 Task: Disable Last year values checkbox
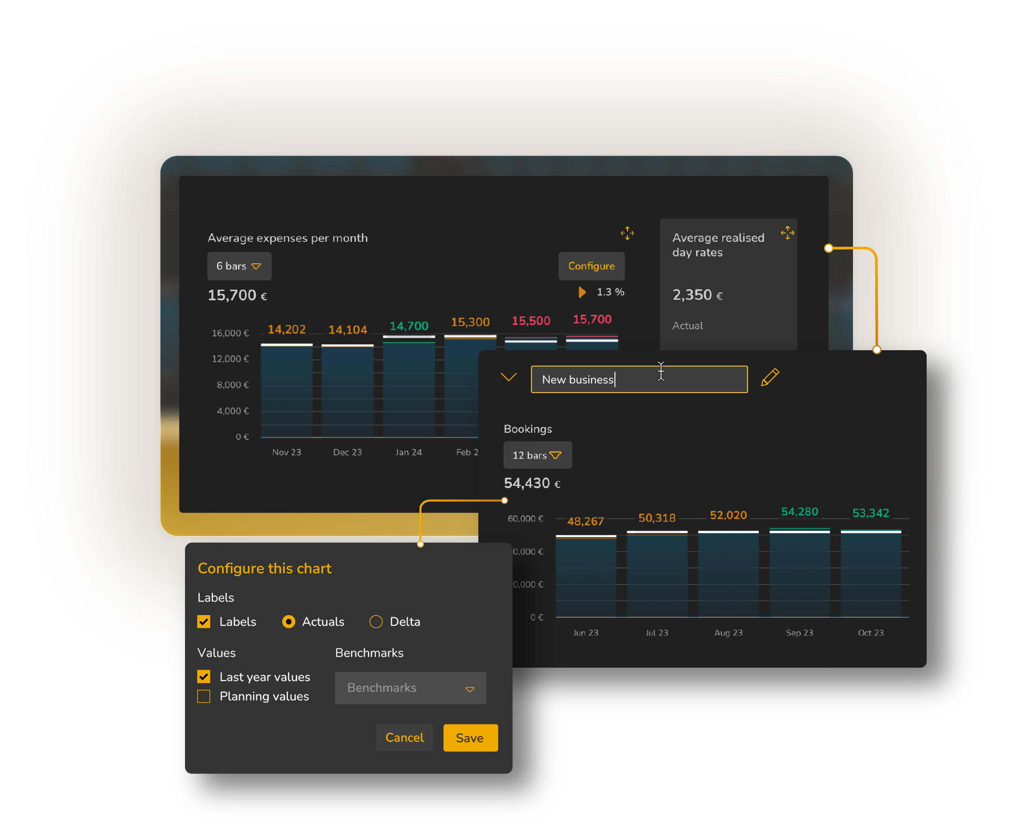point(204,676)
